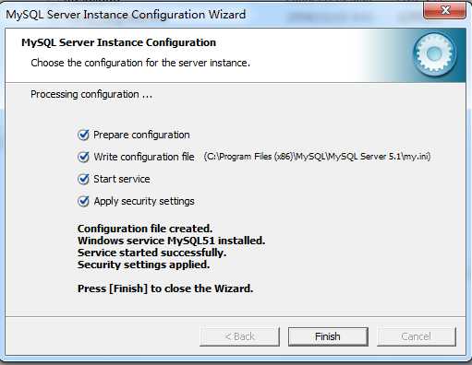Click the Start service check icon
472x365 pixels.
pos(83,179)
